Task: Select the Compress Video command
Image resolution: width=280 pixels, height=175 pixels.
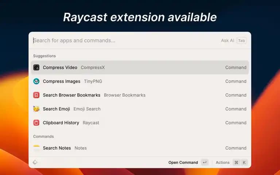Action: pos(140,67)
